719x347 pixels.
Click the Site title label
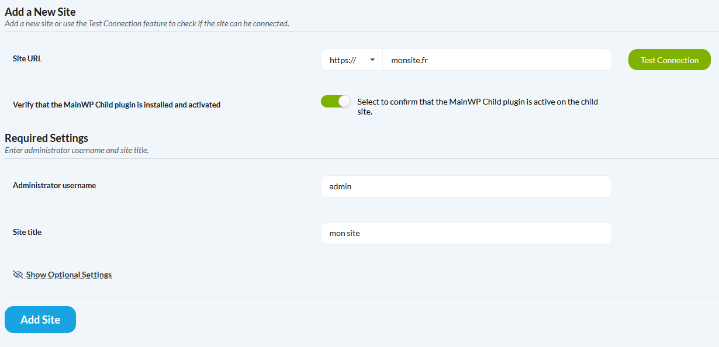pyautogui.click(x=27, y=232)
